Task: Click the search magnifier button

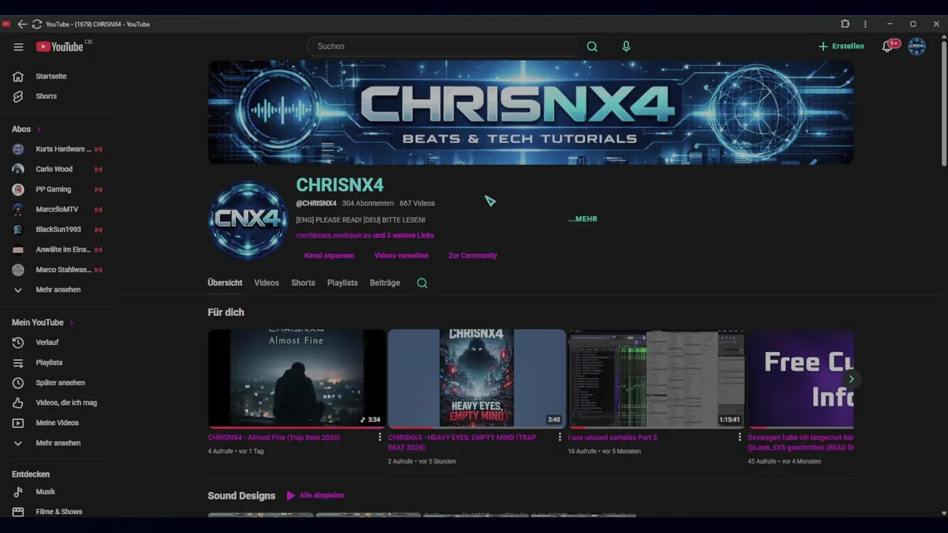Action: 592,46
